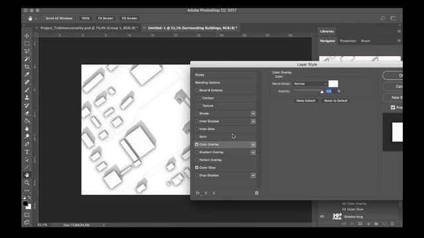Open the Blend Mode Normal dropdown

(310, 84)
